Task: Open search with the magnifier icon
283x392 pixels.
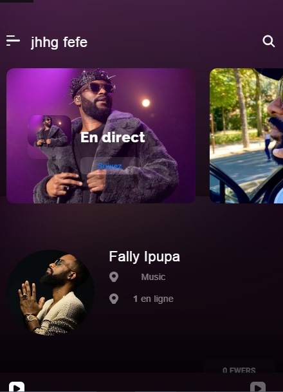Action: [269, 41]
